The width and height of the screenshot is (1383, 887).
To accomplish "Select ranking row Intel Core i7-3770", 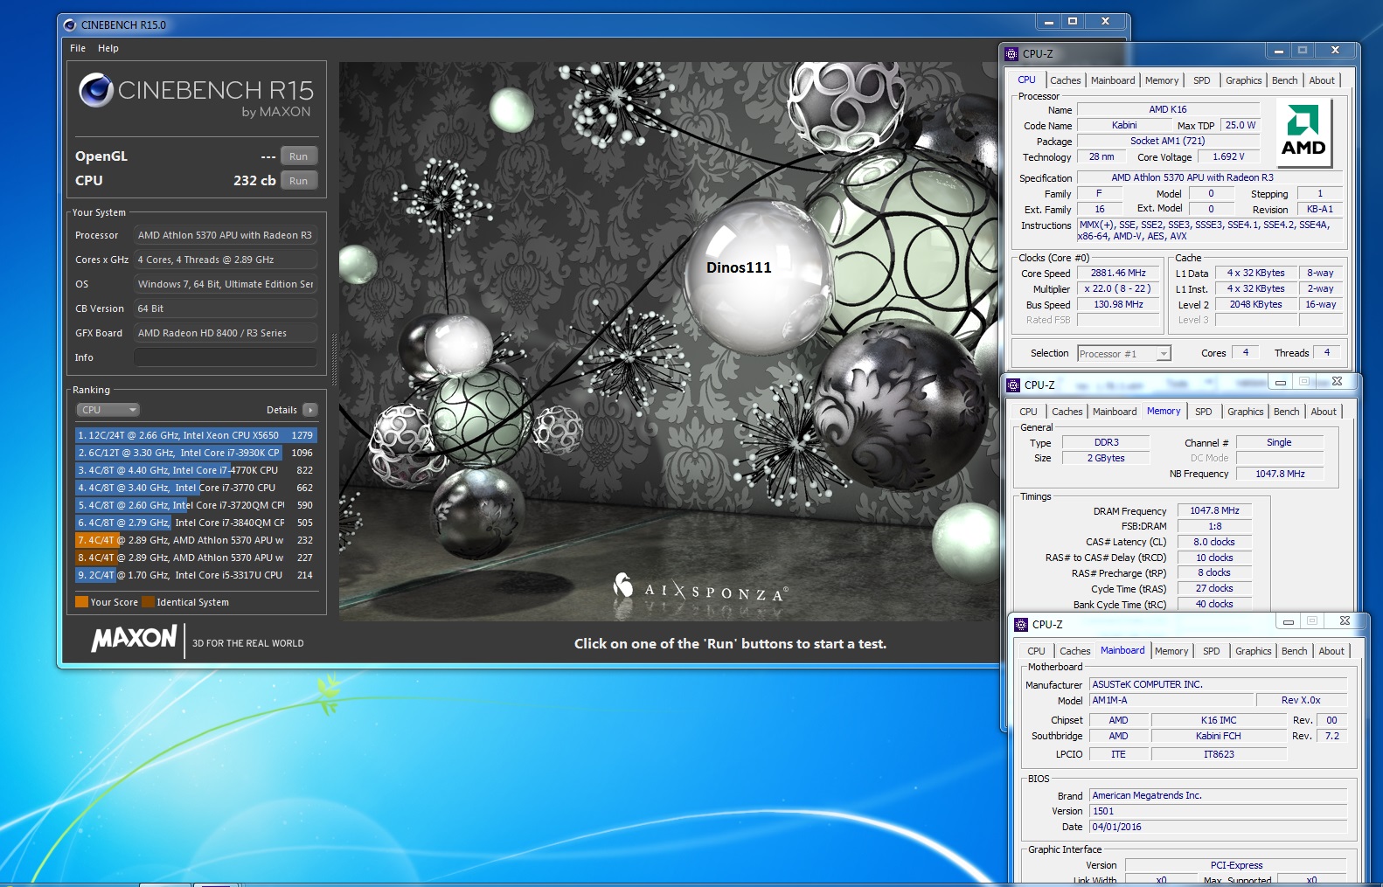I will 196,488.
